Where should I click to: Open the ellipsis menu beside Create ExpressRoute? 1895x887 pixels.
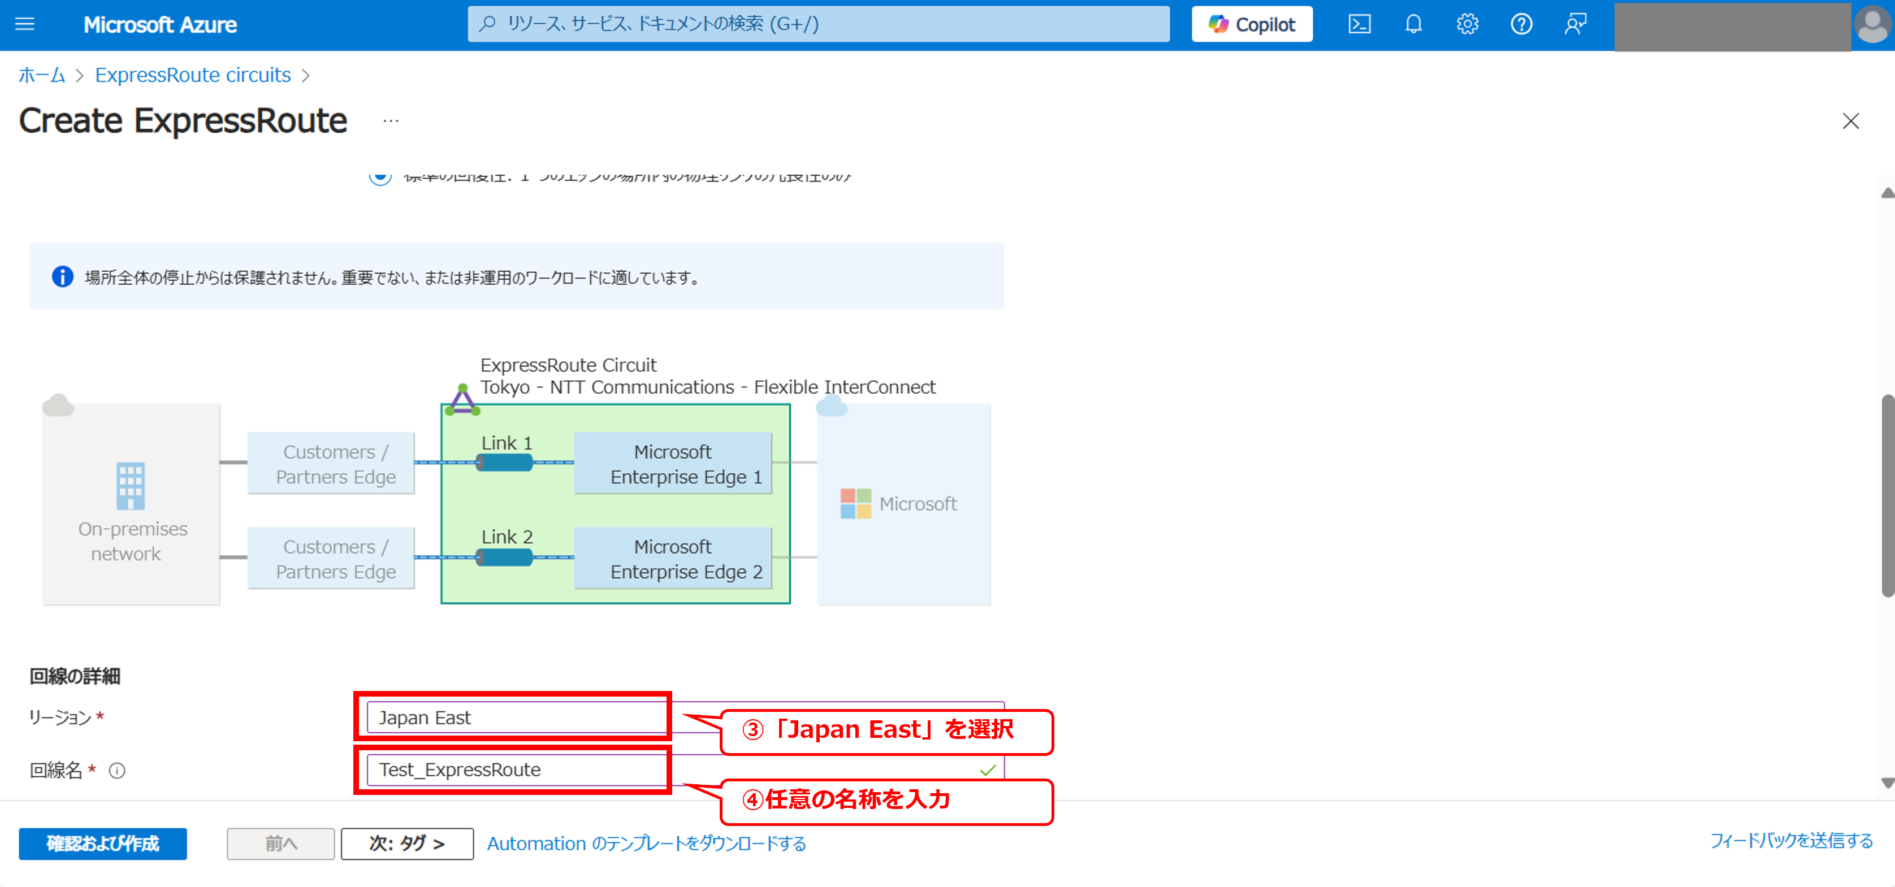point(391,121)
